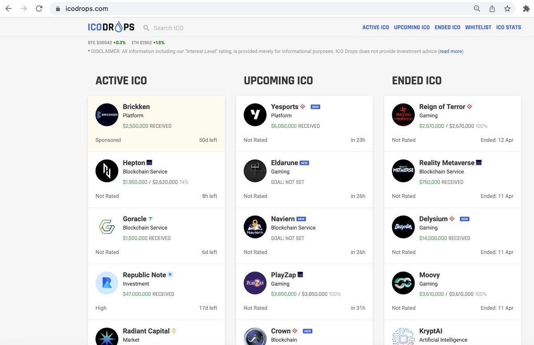This screenshot has height=345, width=534.
Task: Click the search magnifier icon beside Search ICO
Action: pos(146,28)
